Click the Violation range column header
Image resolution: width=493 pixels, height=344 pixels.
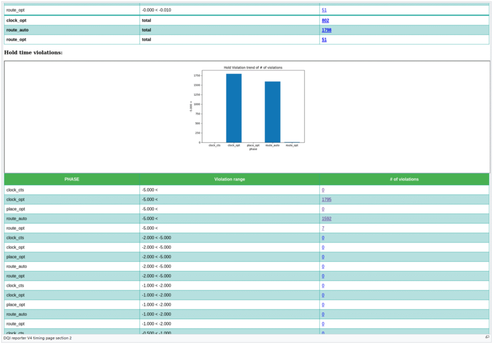(229, 179)
